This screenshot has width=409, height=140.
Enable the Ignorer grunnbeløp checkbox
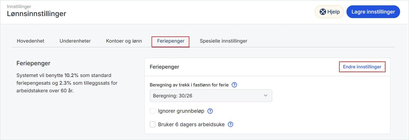click(x=153, y=111)
